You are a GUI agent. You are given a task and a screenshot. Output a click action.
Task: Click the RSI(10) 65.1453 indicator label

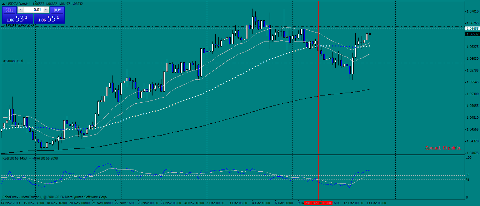15,158
